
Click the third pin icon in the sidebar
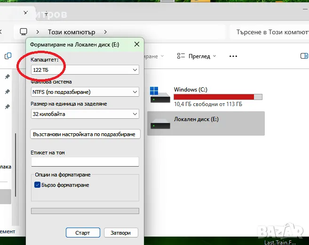coord(7,107)
